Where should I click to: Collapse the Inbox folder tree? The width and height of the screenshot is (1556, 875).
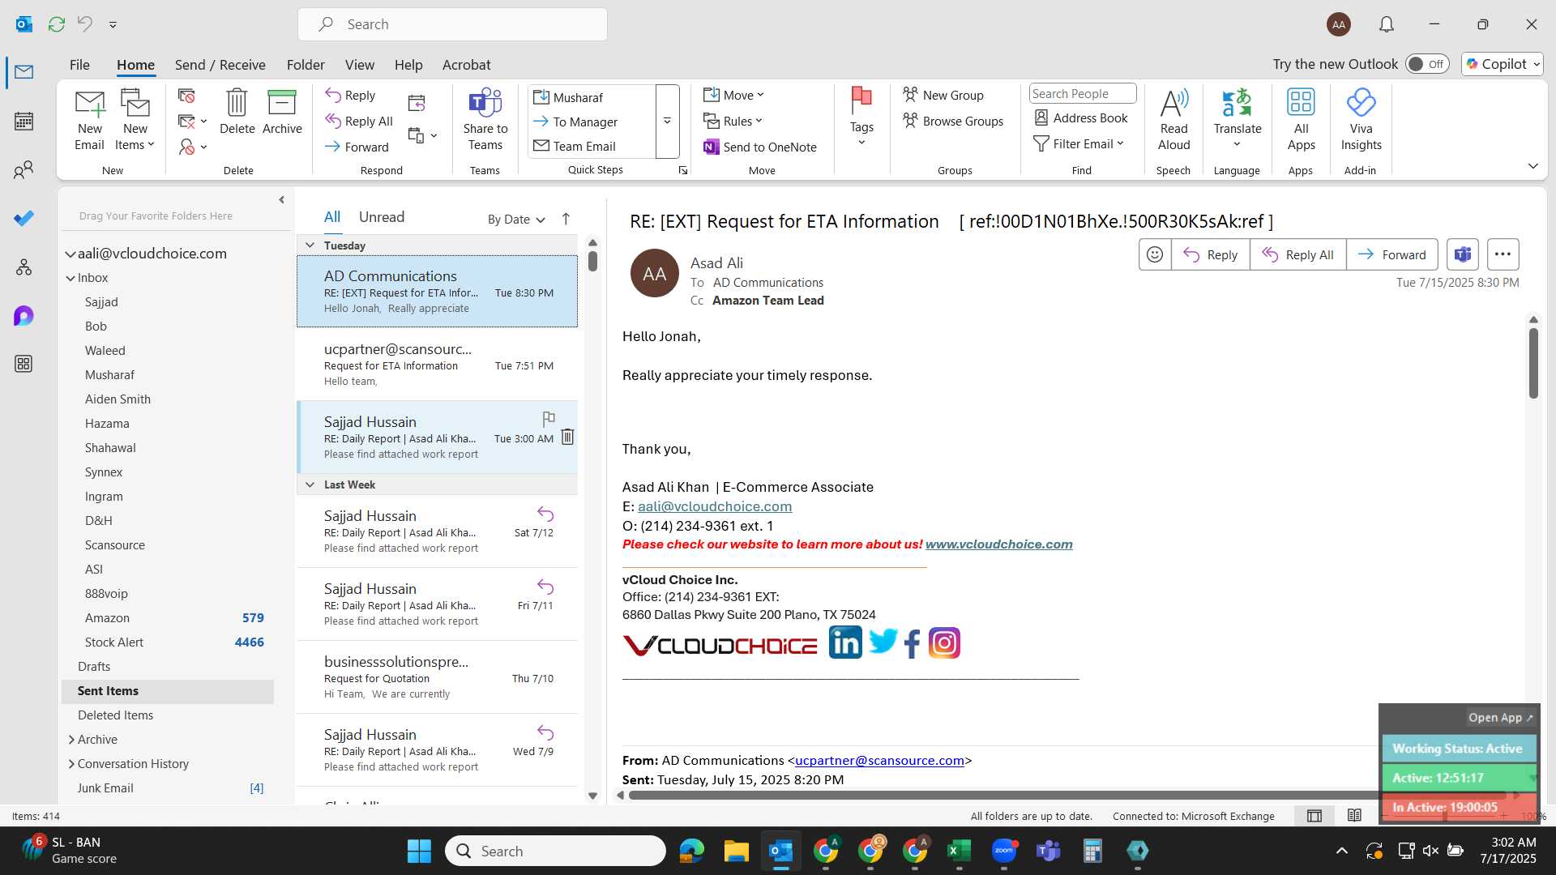(x=71, y=278)
